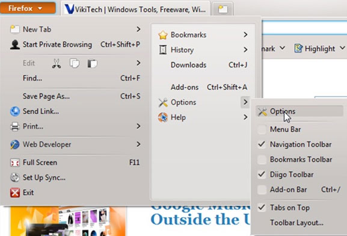Click the Help lifebuoy icon
The width and height of the screenshot is (347, 236).
pos(163,117)
